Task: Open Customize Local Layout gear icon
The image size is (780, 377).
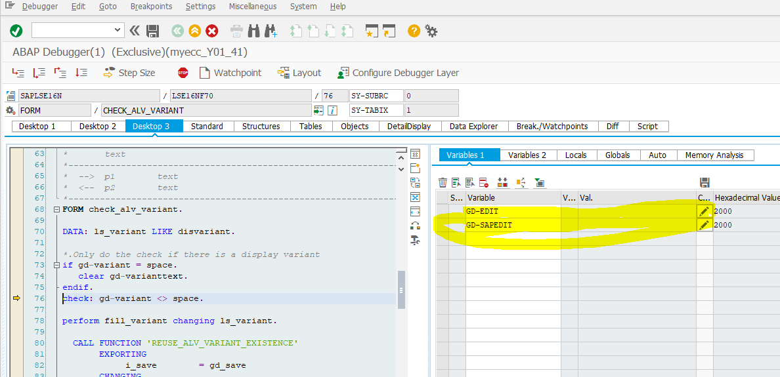Action: click(x=431, y=31)
